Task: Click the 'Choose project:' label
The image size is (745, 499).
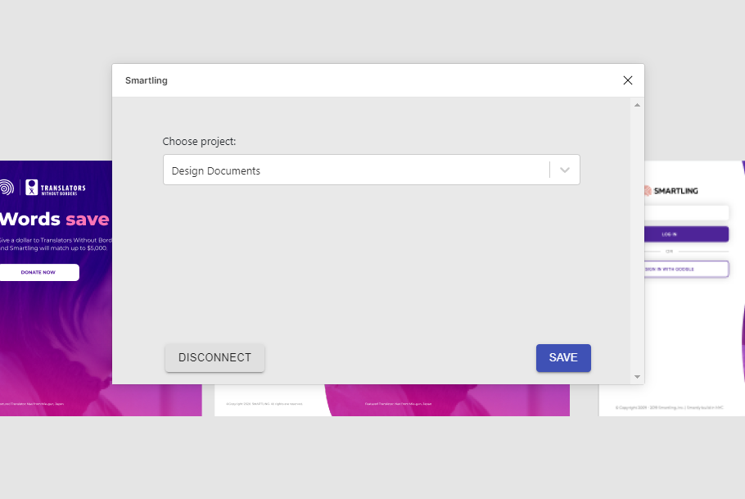Action: point(199,141)
